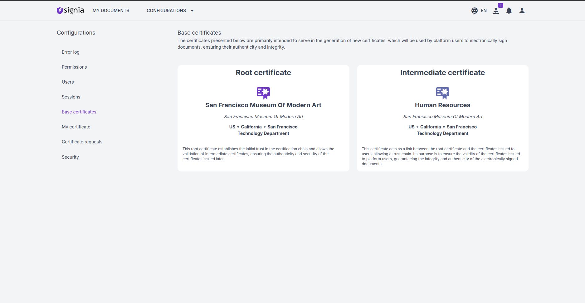
Task: Open the Error log page
Action: (71, 52)
